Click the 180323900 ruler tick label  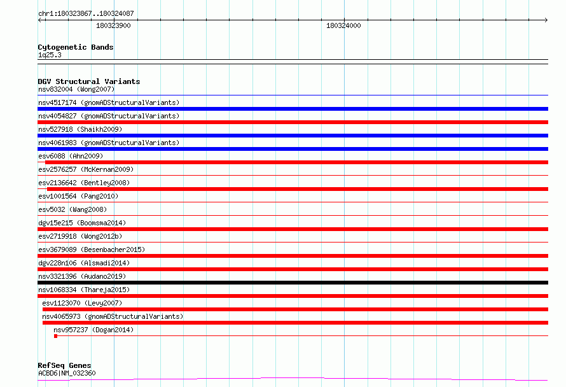click(113, 25)
